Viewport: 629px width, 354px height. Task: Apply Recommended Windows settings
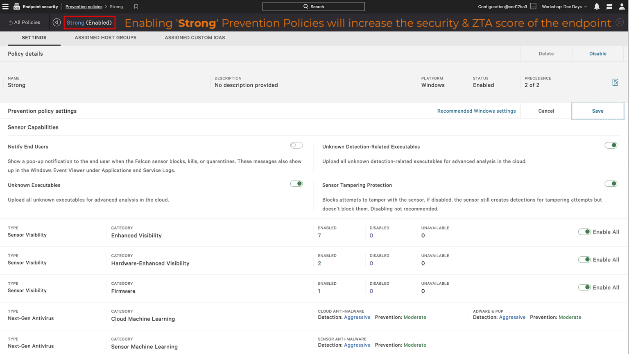click(x=476, y=111)
